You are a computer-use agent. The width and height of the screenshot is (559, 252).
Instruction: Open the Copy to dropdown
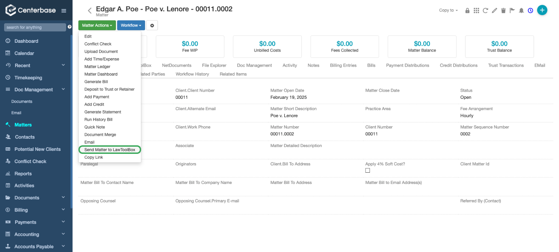tap(448, 10)
